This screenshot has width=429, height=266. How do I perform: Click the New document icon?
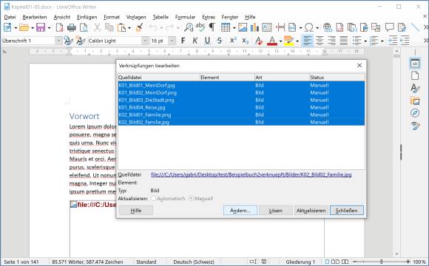point(7,27)
